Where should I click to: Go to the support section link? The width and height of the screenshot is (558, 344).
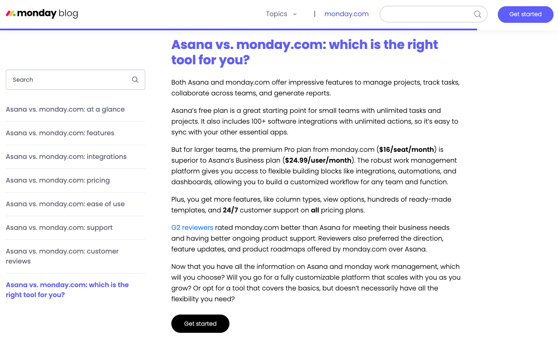click(59, 228)
